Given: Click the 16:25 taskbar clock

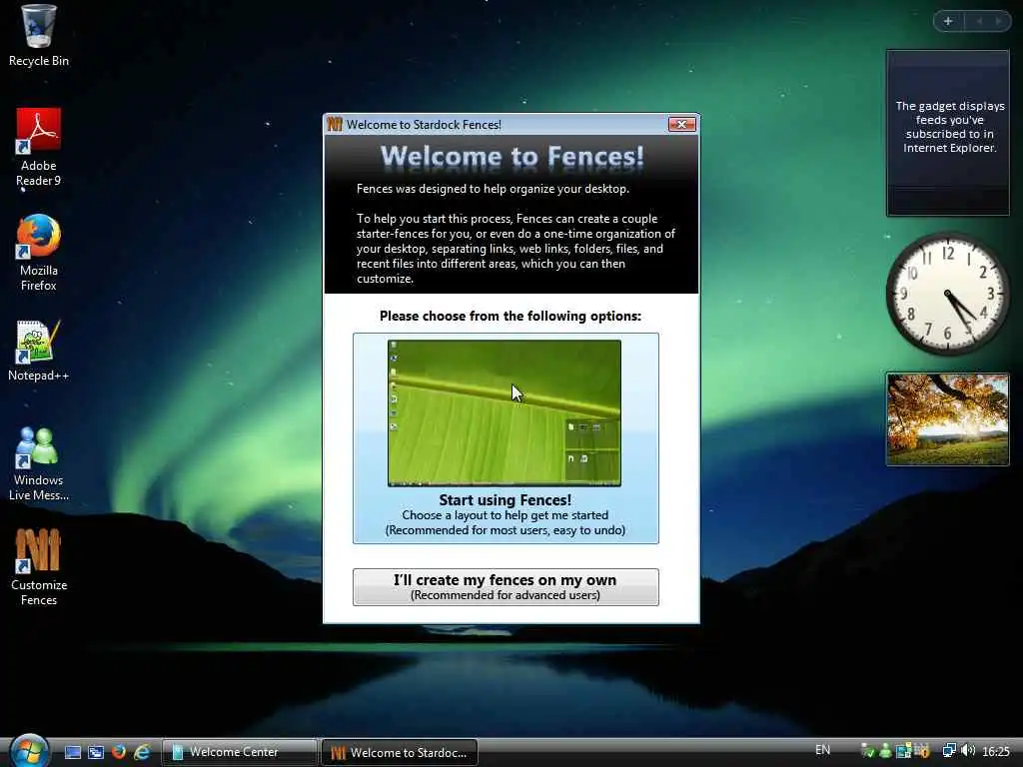Looking at the screenshot, I should click(x=996, y=752).
